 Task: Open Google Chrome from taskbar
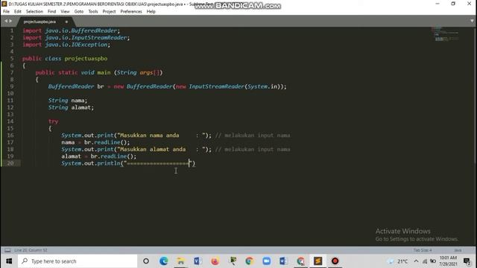point(249,261)
